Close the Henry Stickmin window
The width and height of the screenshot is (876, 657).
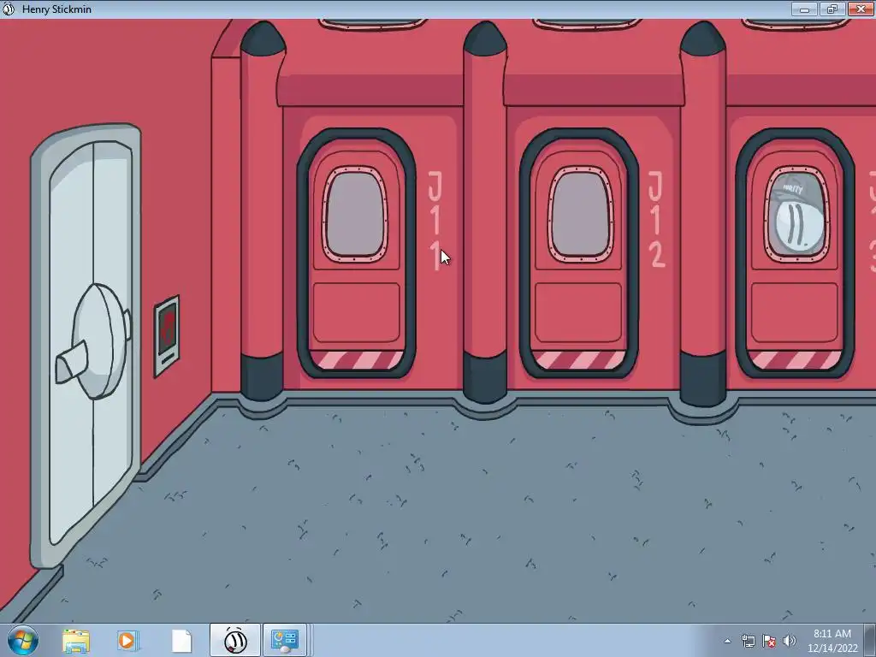[861, 9]
